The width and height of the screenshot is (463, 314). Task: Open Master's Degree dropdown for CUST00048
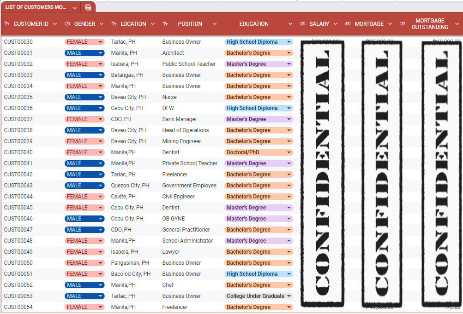click(x=259, y=241)
